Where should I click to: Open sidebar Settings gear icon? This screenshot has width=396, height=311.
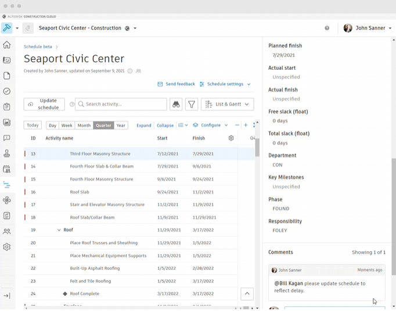click(x=7, y=247)
